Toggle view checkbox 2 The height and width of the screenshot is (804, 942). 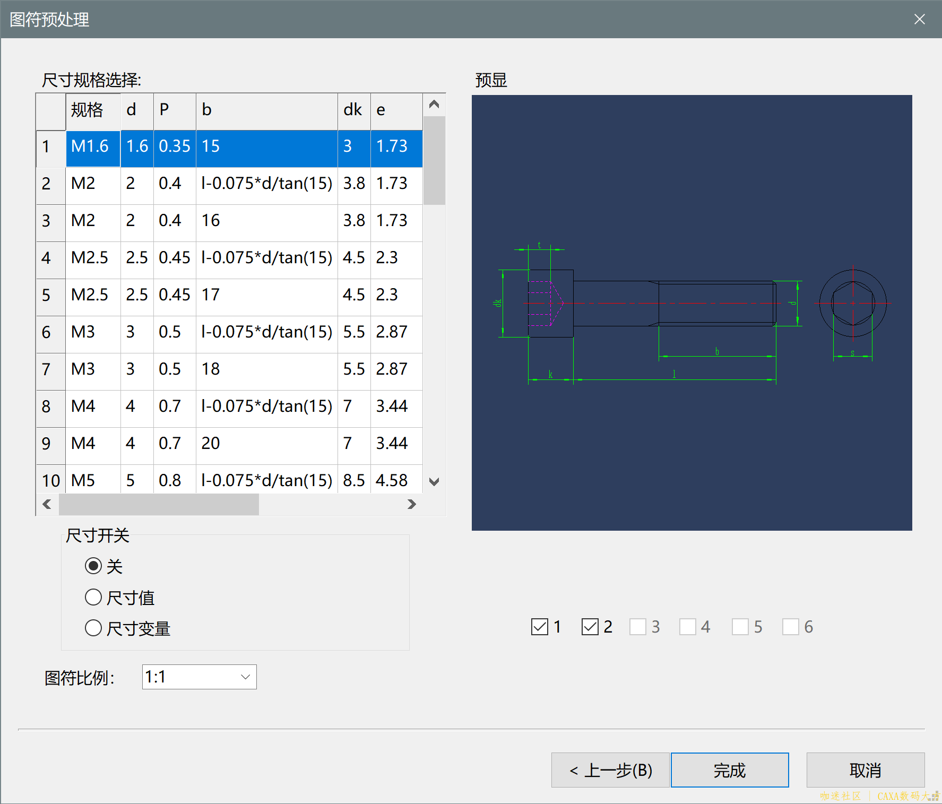(590, 627)
